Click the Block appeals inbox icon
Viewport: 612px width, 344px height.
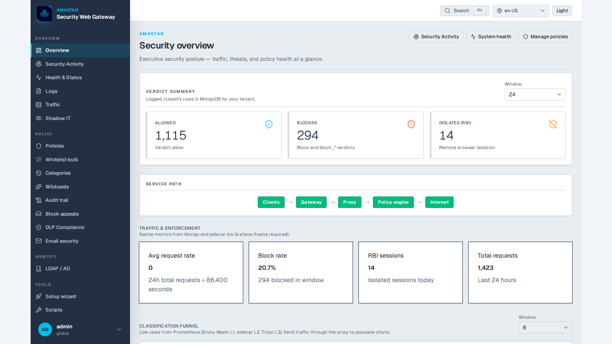pyautogui.click(x=39, y=214)
